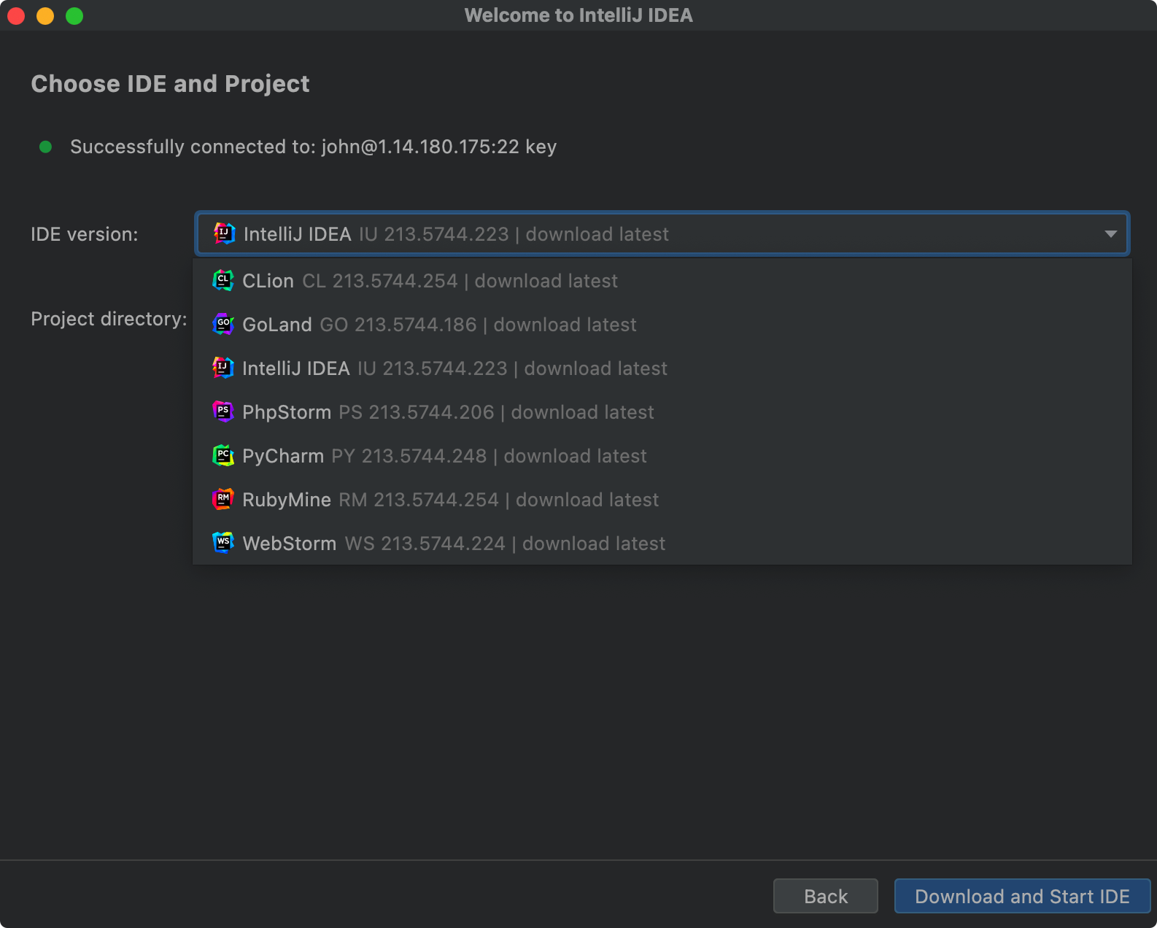Click the PhpStorm icon in dropdown list
This screenshot has width=1157, height=928.
tap(223, 411)
